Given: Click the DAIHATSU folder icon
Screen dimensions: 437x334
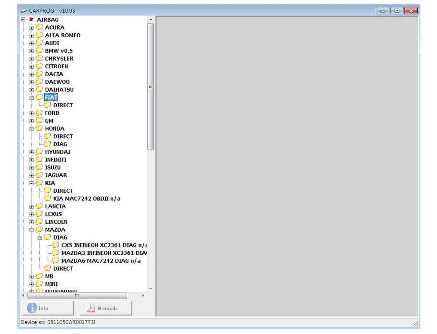Looking at the screenshot, I should (x=39, y=89).
